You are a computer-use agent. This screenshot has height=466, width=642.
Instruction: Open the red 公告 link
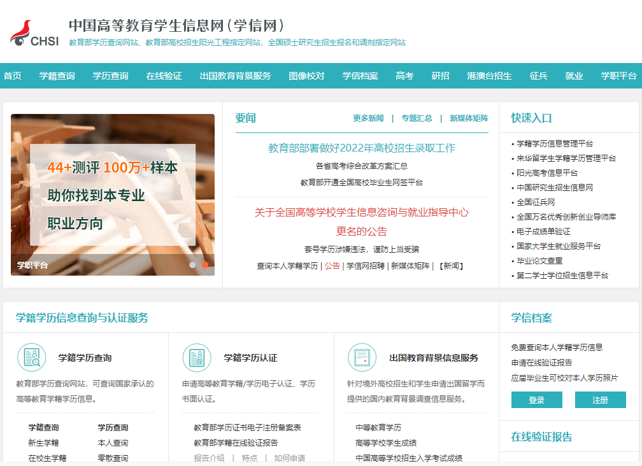(332, 266)
